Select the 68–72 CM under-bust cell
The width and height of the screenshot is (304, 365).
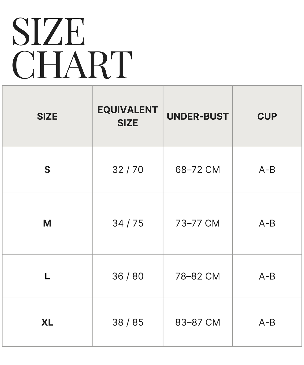198,170
